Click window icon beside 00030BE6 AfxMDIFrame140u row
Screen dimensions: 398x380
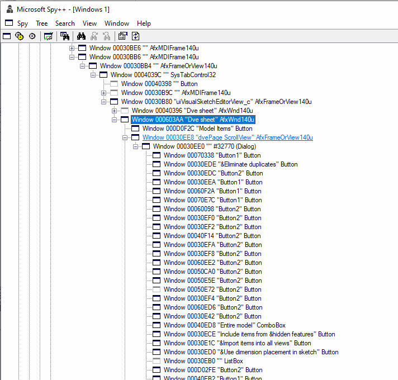coord(82,48)
